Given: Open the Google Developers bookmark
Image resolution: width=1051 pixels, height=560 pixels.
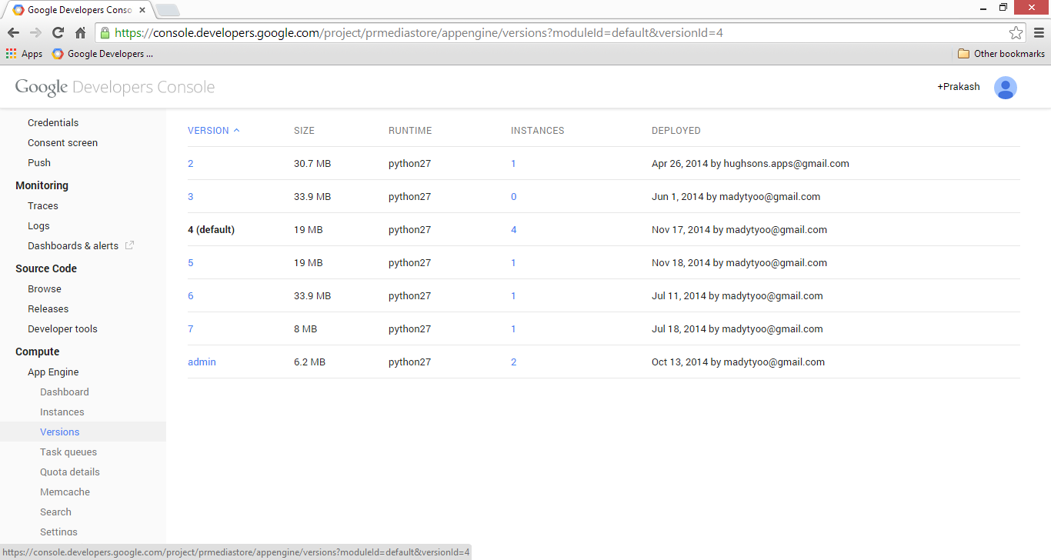Looking at the screenshot, I should coord(102,54).
